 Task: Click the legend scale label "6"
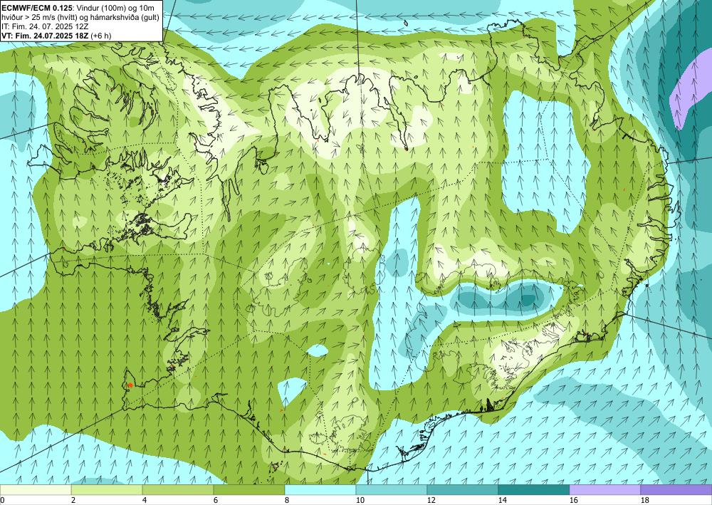[x=215, y=501]
